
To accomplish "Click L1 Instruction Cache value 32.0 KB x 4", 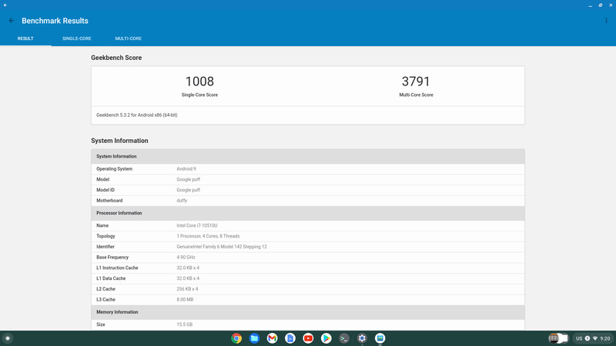I will (188, 268).
